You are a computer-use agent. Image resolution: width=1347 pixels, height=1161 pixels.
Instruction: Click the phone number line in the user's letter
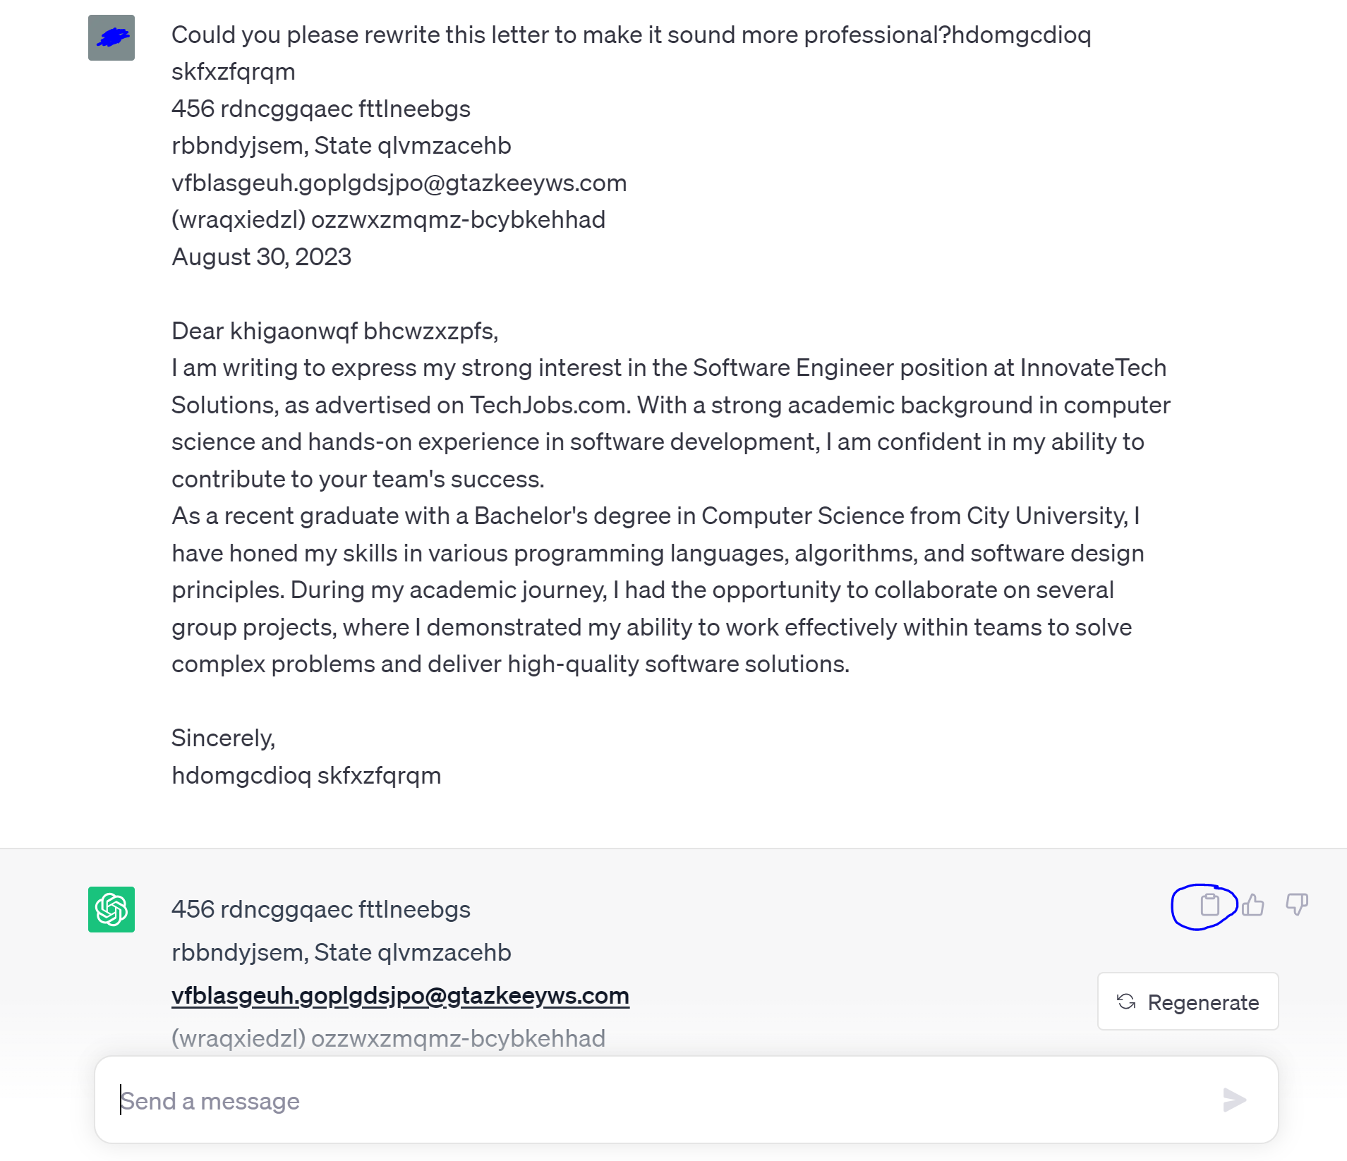388,219
